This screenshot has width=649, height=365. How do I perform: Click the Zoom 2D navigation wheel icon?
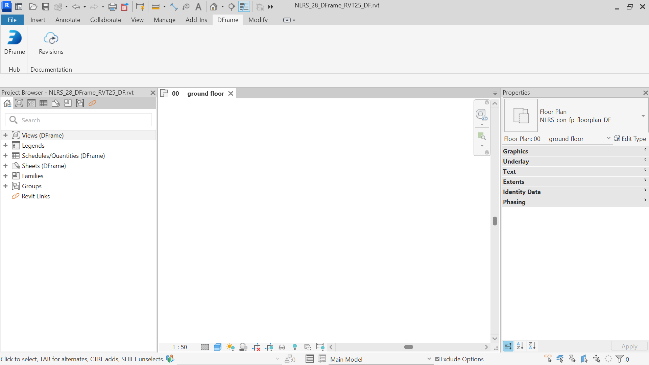482,115
